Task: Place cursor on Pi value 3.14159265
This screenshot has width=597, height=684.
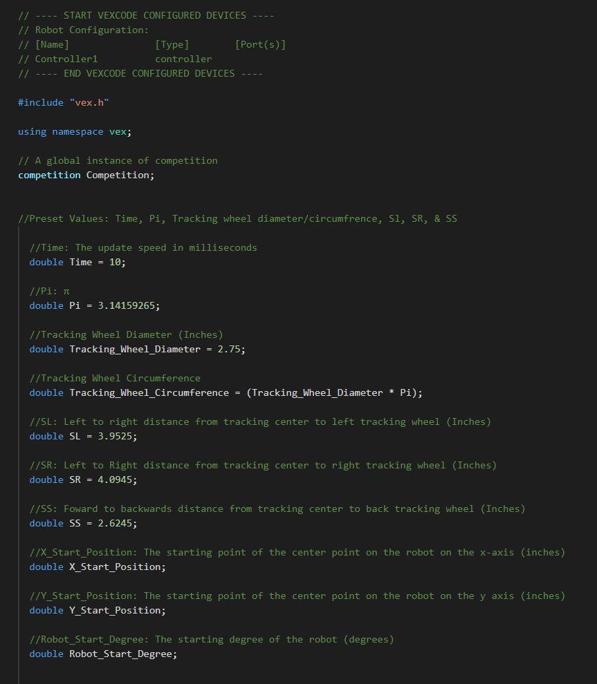Action: coord(126,306)
